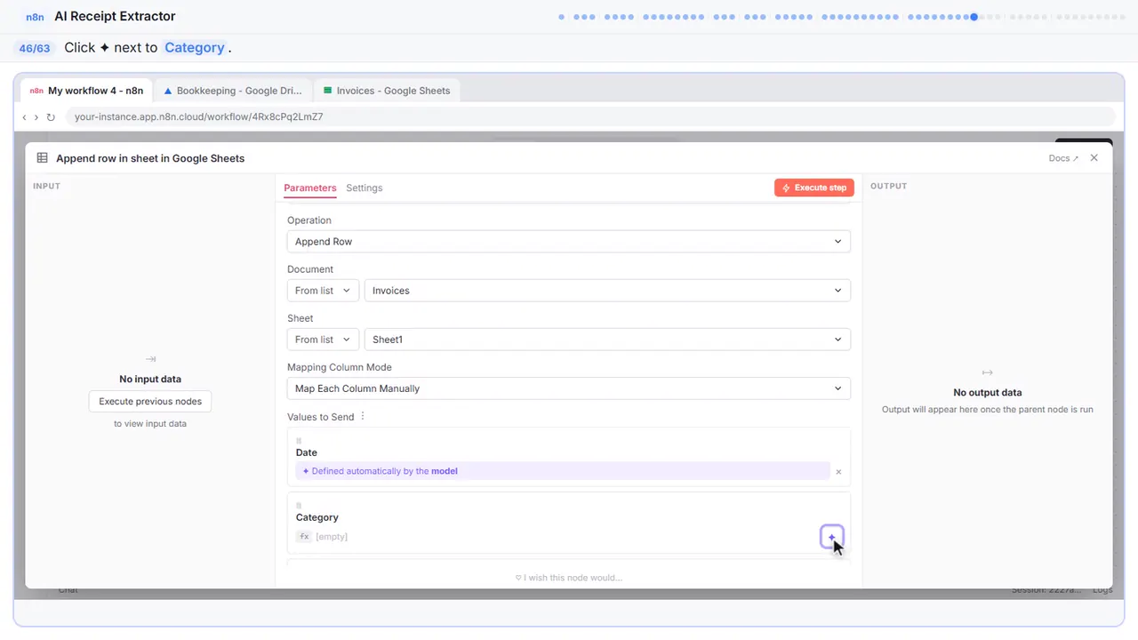Image resolution: width=1138 pixels, height=640 pixels.
Task: Click the 'AI Receipt Extractor' title
Action: click(115, 17)
